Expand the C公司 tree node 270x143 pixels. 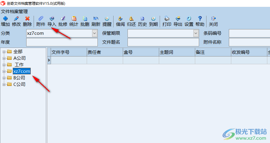[x=4, y=84]
